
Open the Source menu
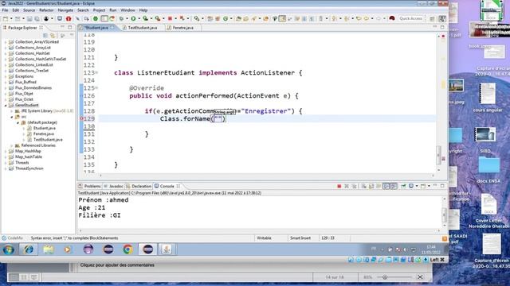click(29, 10)
